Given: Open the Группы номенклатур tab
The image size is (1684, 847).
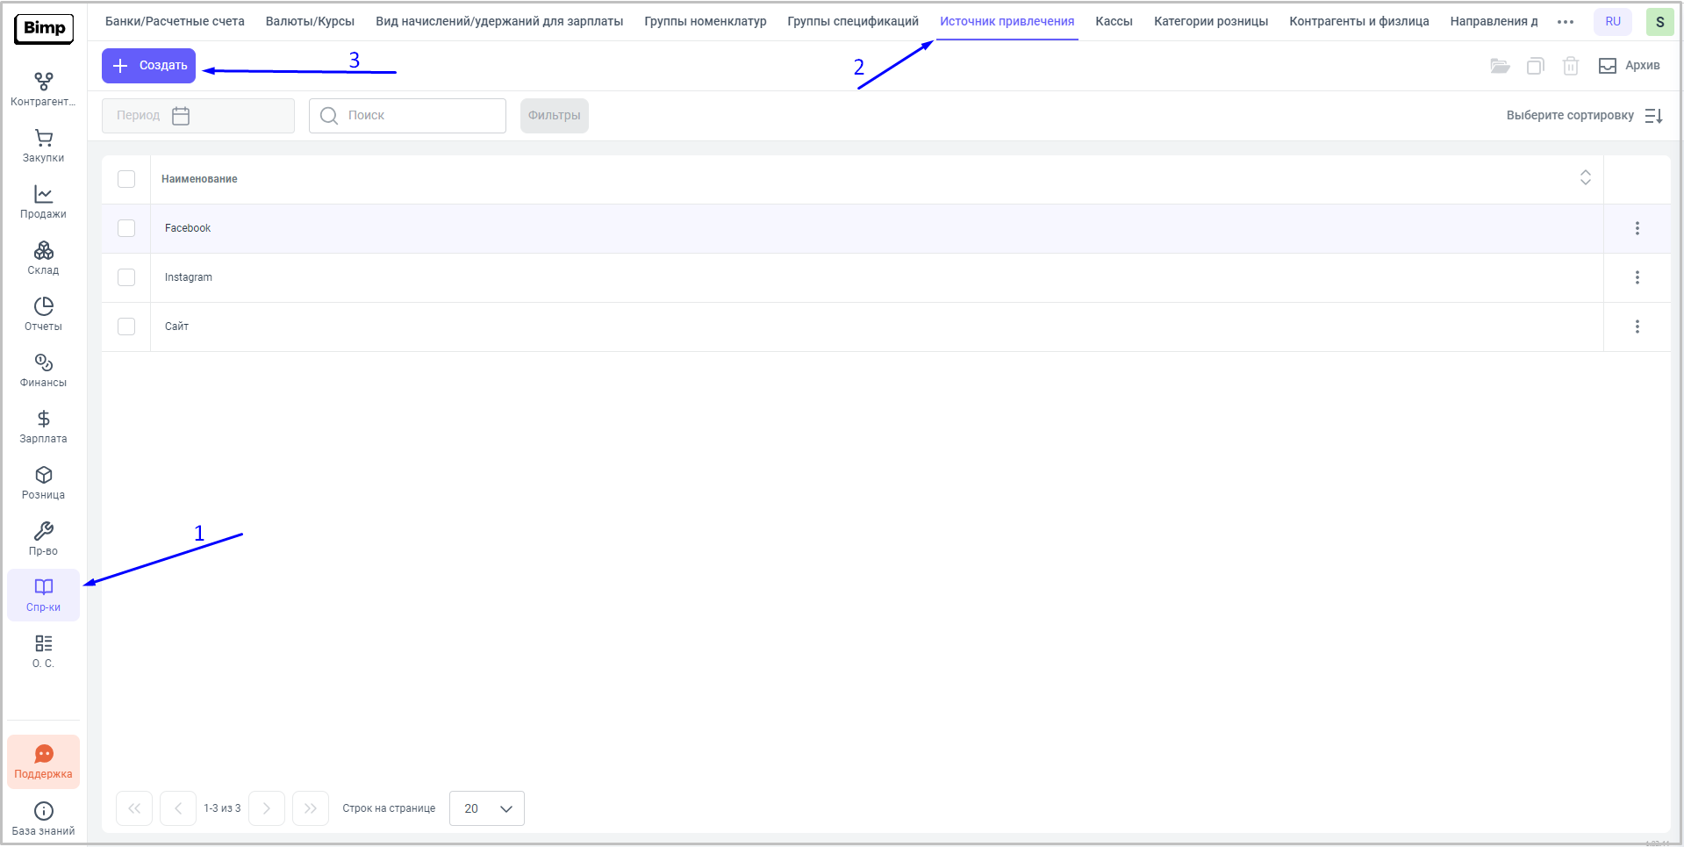Looking at the screenshot, I should coord(705,21).
